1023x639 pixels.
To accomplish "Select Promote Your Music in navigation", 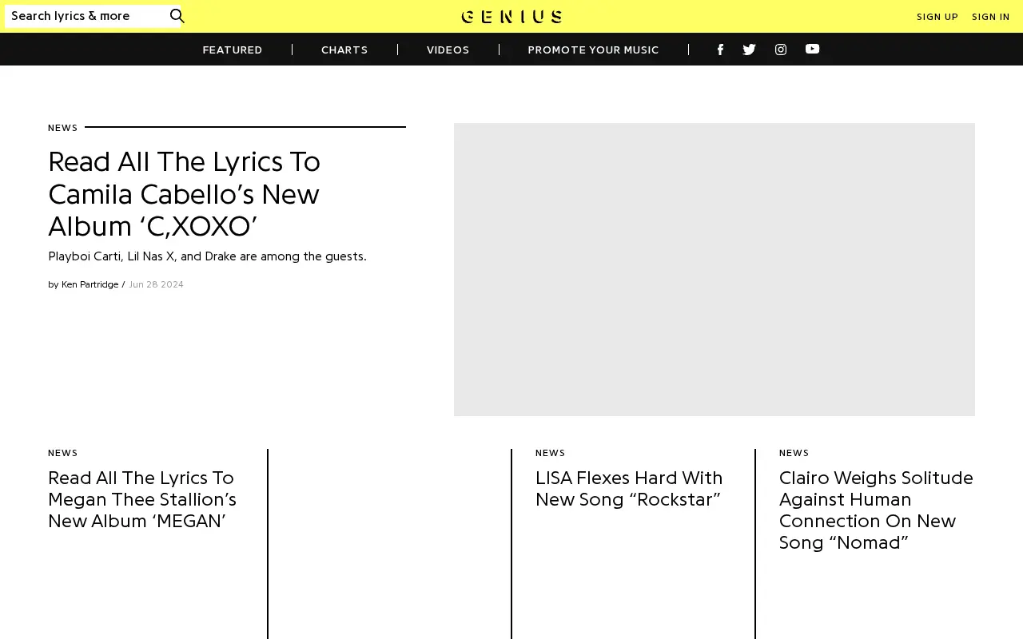I will [x=593, y=50].
